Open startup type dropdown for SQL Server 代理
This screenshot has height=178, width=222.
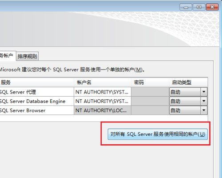[x=204, y=92]
